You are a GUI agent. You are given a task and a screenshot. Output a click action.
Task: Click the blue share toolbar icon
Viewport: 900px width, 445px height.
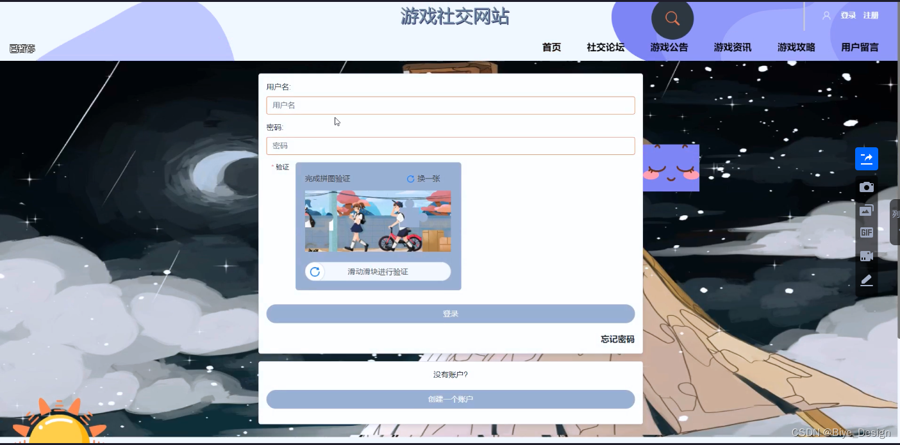click(867, 159)
